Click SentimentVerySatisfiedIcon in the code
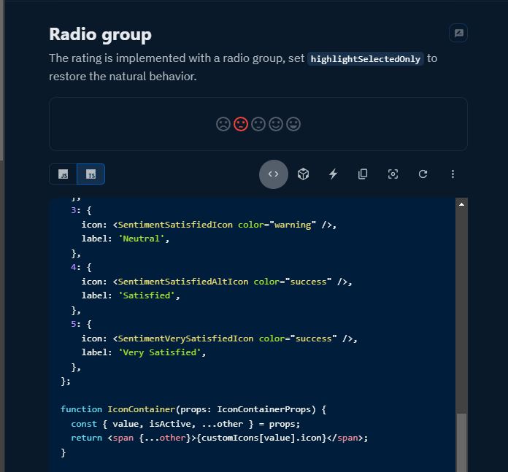This screenshot has width=508, height=472. (x=185, y=338)
